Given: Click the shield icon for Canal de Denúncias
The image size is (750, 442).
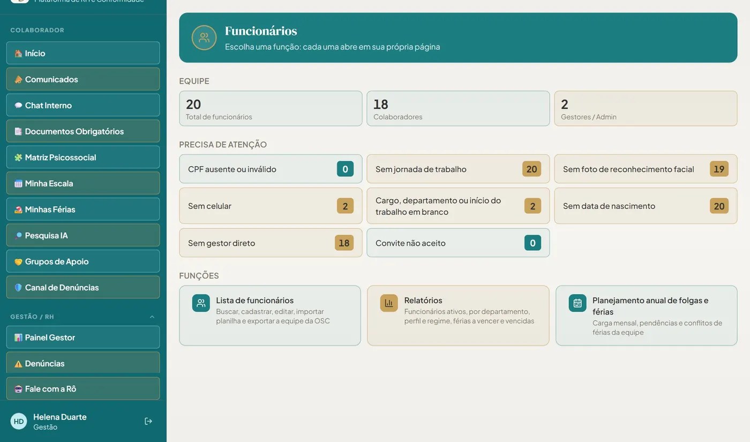Looking at the screenshot, I should point(18,288).
